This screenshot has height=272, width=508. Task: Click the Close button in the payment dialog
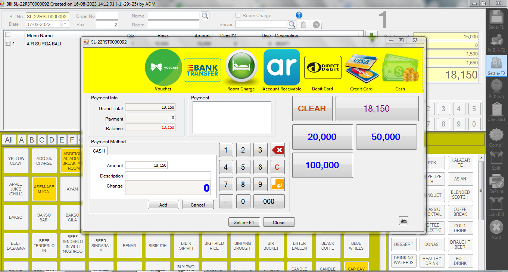[279, 222]
